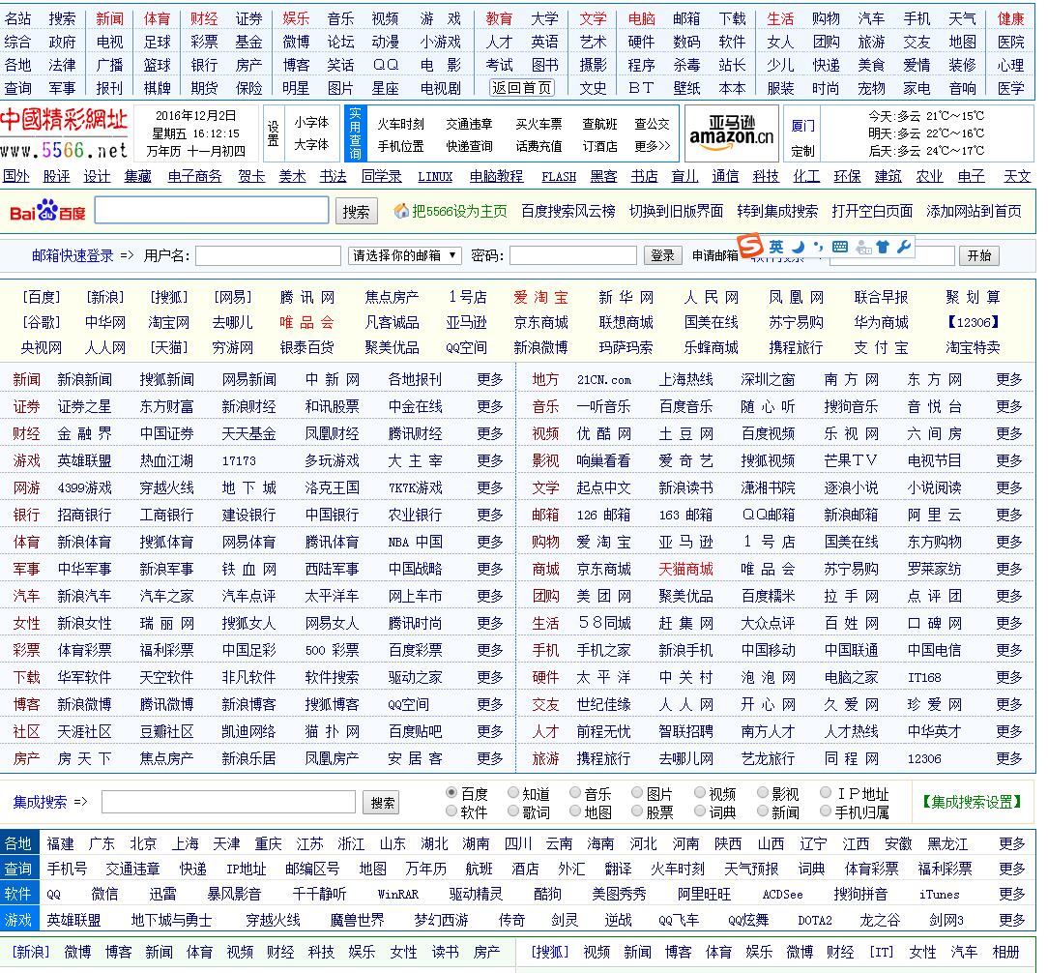Click the 登录 mailbox login button
This screenshot has width=1048, height=973.
click(662, 255)
